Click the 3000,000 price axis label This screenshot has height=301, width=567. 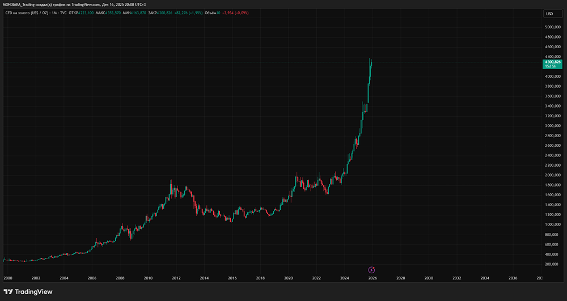pyautogui.click(x=552, y=126)
